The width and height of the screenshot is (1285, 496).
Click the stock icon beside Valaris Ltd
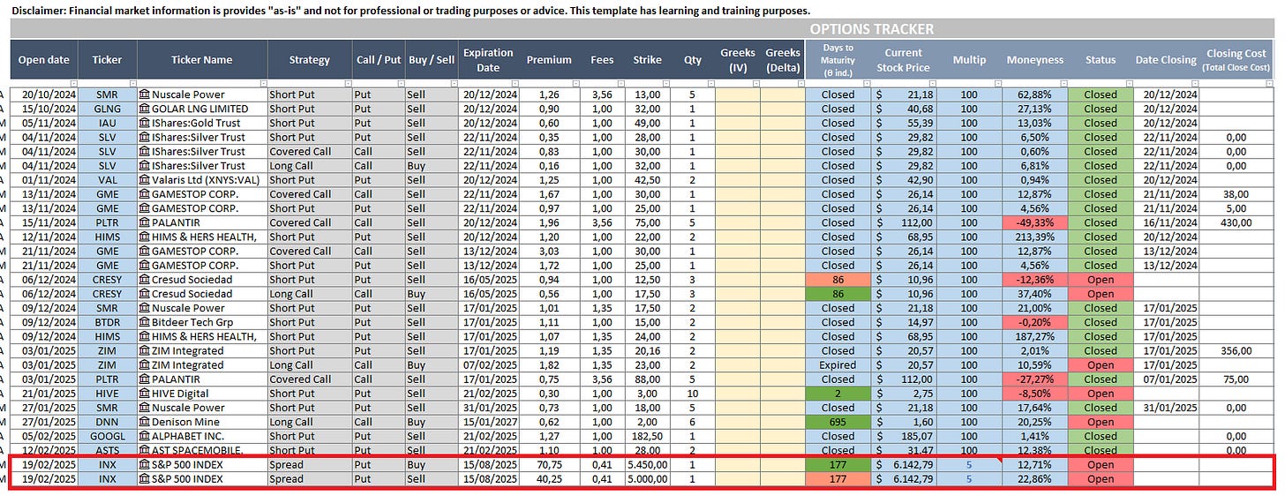click(x=144, y=180)
